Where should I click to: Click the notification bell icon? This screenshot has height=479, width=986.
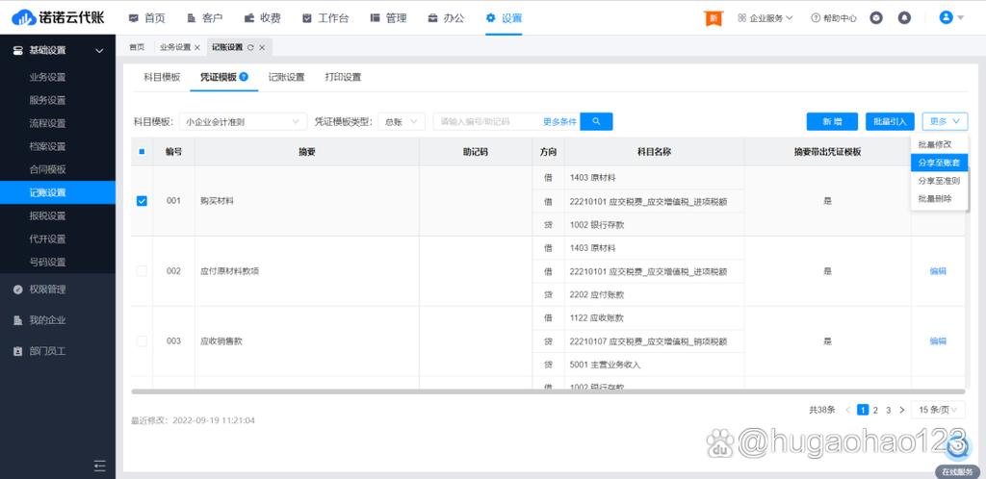(x=904, y=18)
